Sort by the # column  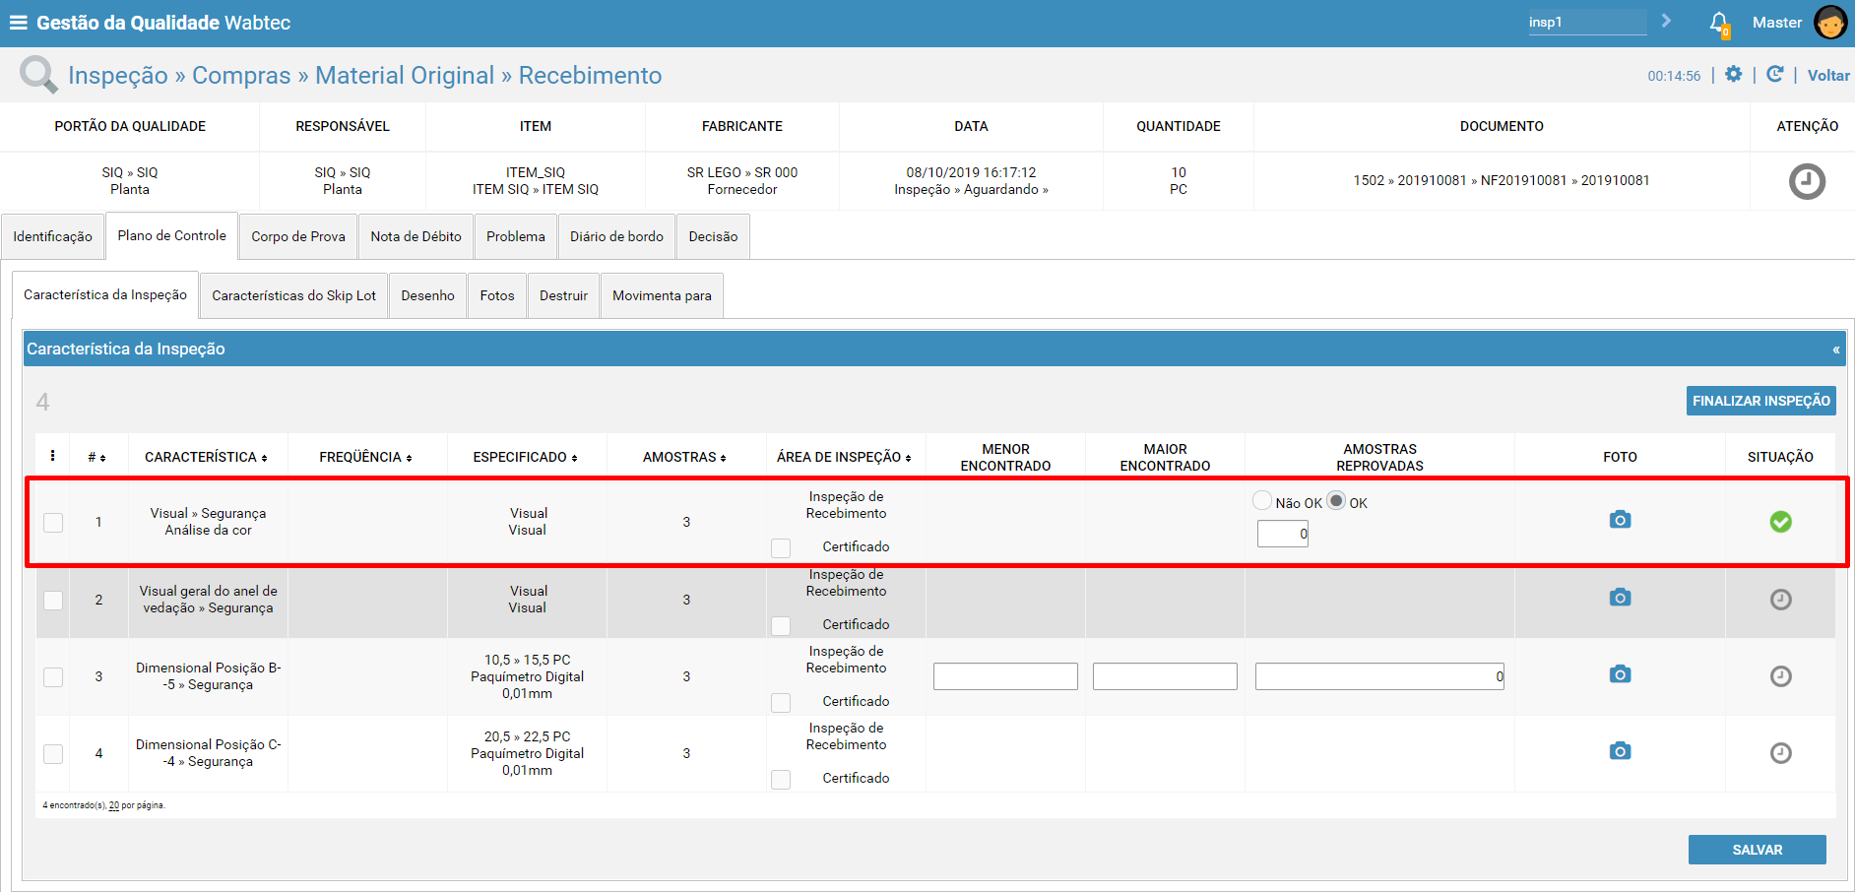(96, 457)
